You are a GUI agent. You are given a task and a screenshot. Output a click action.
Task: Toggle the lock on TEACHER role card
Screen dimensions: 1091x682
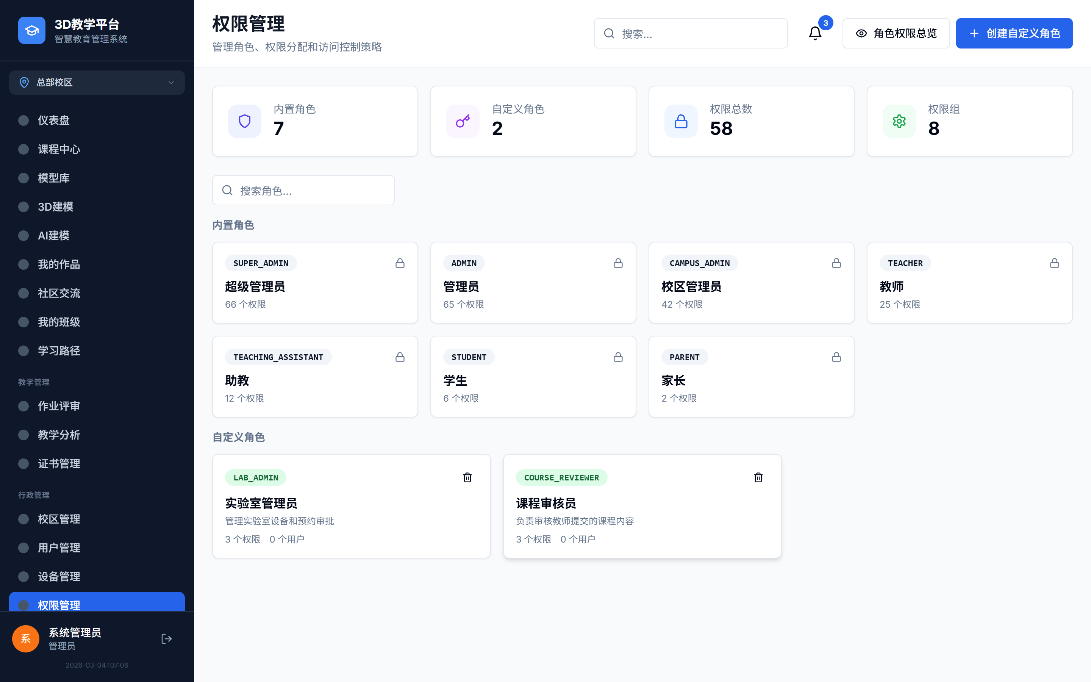click(1055, 263)
